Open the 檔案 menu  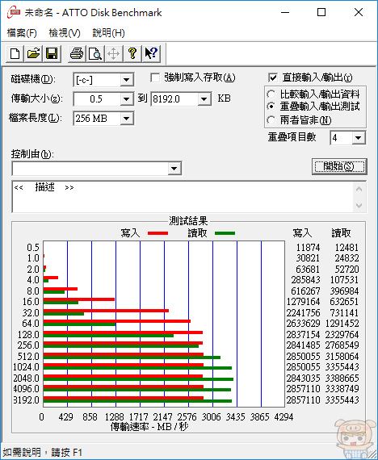pyautogui.click(x=22, y=33)
